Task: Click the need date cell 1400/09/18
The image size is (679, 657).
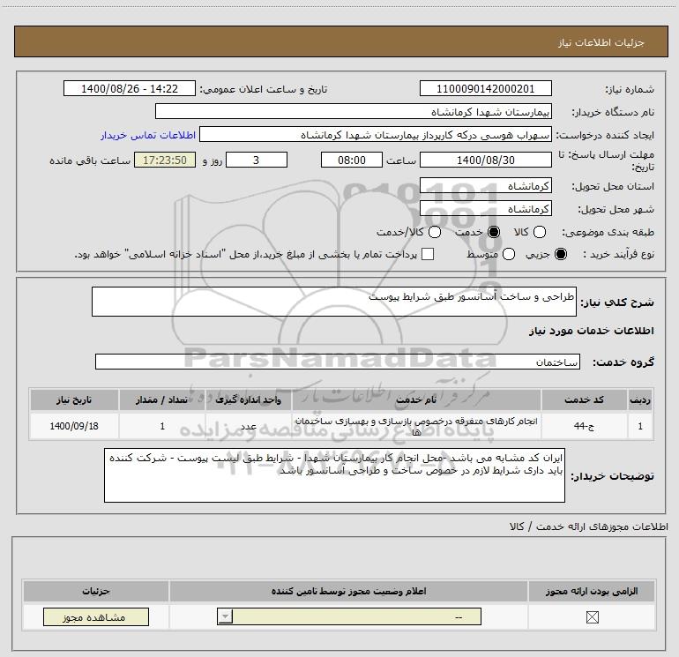Action: tap(74, 426)
